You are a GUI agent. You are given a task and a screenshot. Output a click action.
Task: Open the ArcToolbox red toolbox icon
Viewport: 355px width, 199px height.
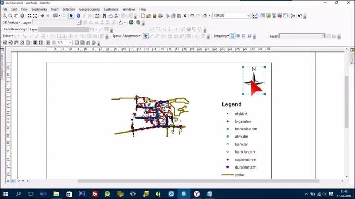(280, 16)
